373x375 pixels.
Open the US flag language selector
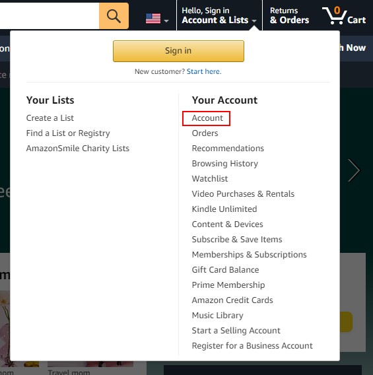[157, 18]
